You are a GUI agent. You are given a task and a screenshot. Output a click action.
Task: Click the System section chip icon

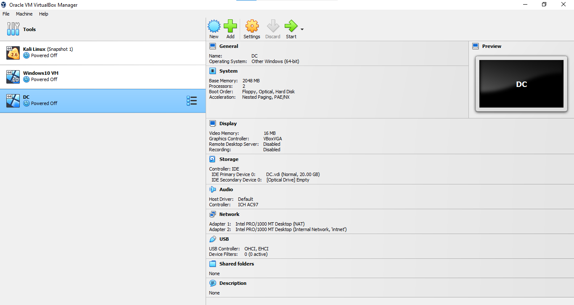click(x=213, y=71)
